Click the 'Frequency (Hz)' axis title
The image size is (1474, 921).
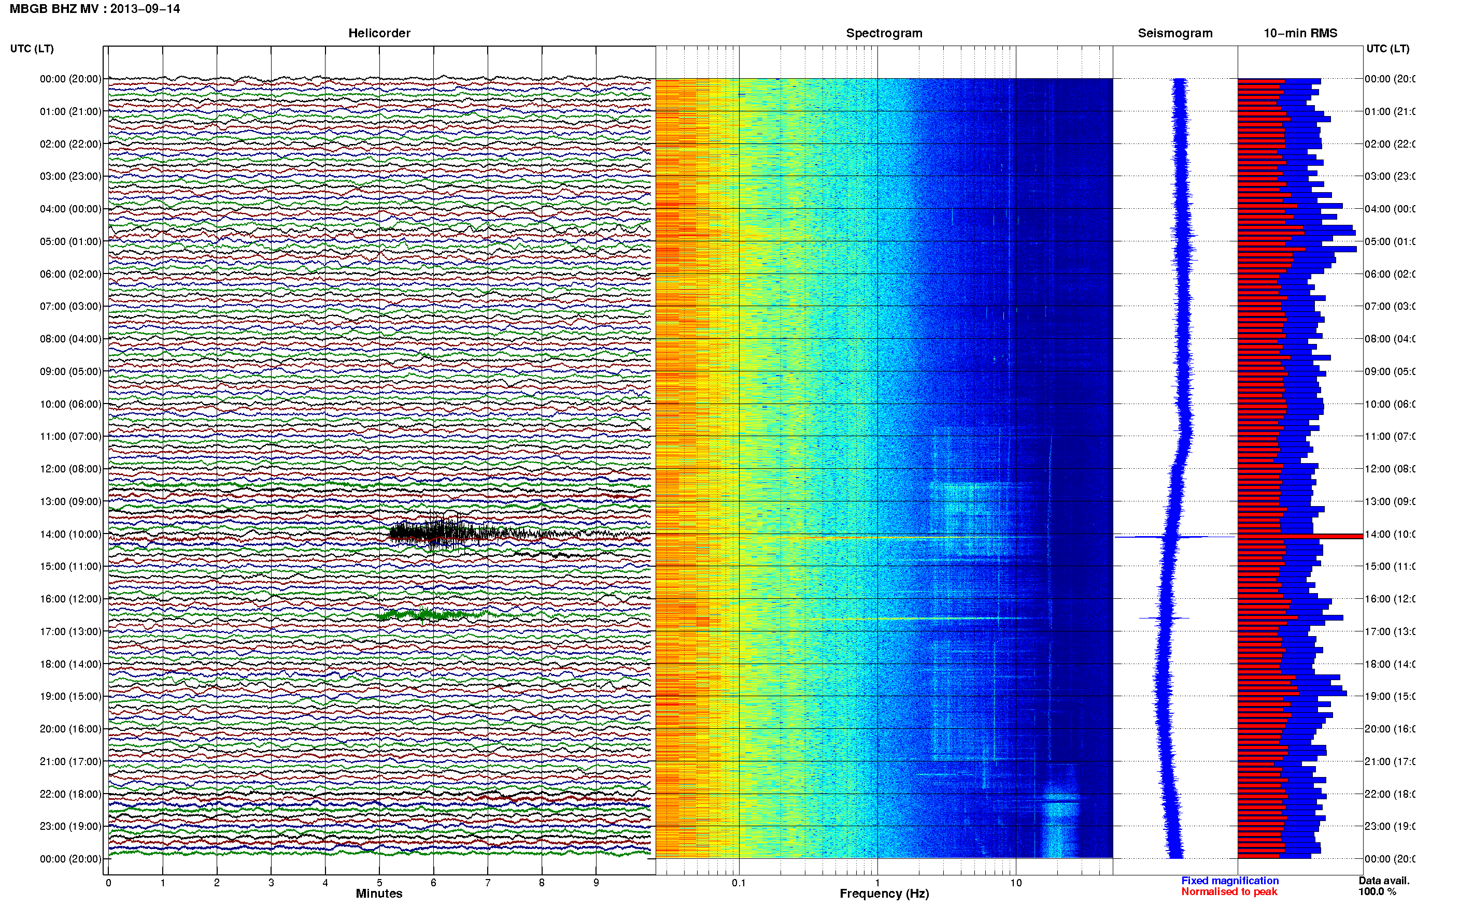884,894
